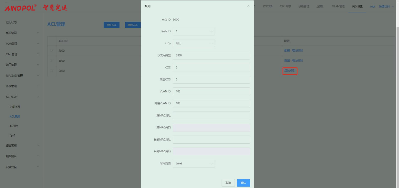Expand row arrow for ACL 5000
This screenshot has width=399, height=188.
click(x=52, y=71)
